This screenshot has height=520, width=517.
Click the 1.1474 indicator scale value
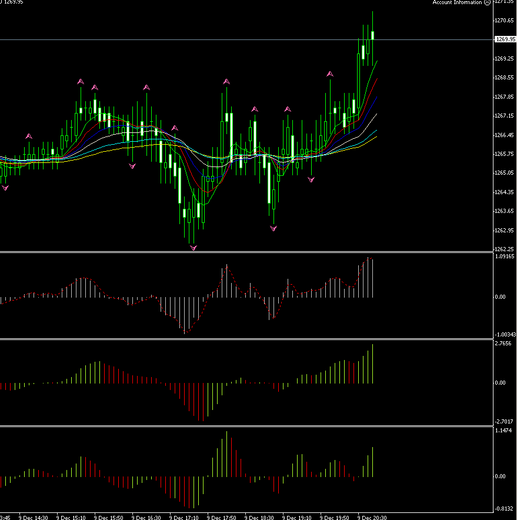point(503,431)
